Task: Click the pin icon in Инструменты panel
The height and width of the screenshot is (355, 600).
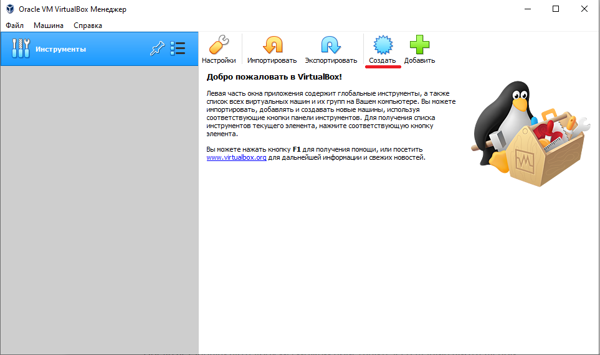Action: (x=157, y=48)
